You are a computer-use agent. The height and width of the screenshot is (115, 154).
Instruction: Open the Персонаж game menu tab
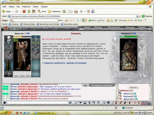tap(130, 27)
